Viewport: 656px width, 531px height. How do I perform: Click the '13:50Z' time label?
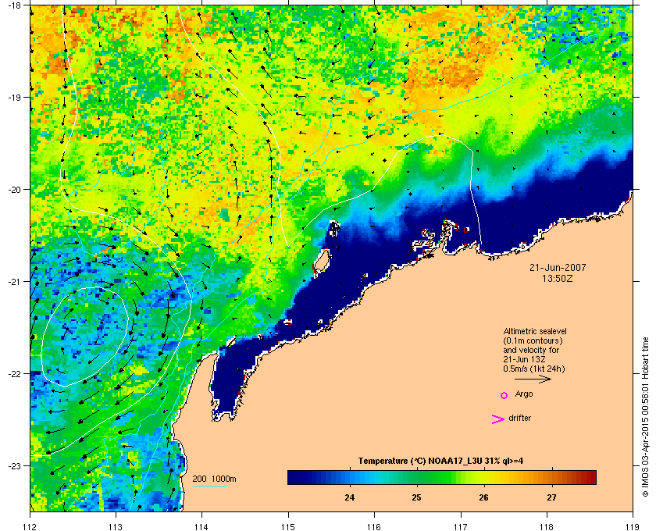point(558,278)
